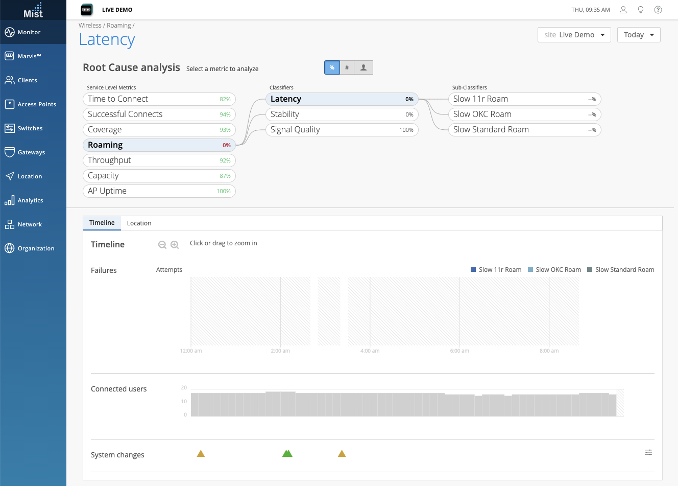
Task: Select the Timeline tab
Action: coord(102,223)
